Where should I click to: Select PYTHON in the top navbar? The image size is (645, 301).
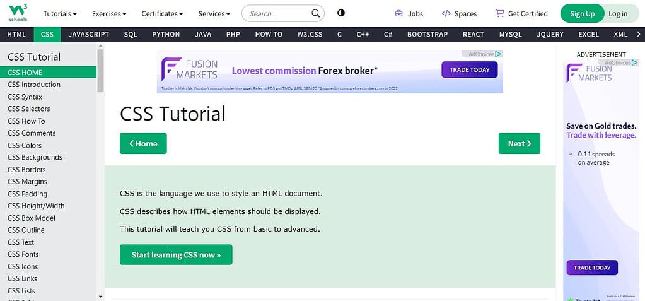(x=166, y=35)
